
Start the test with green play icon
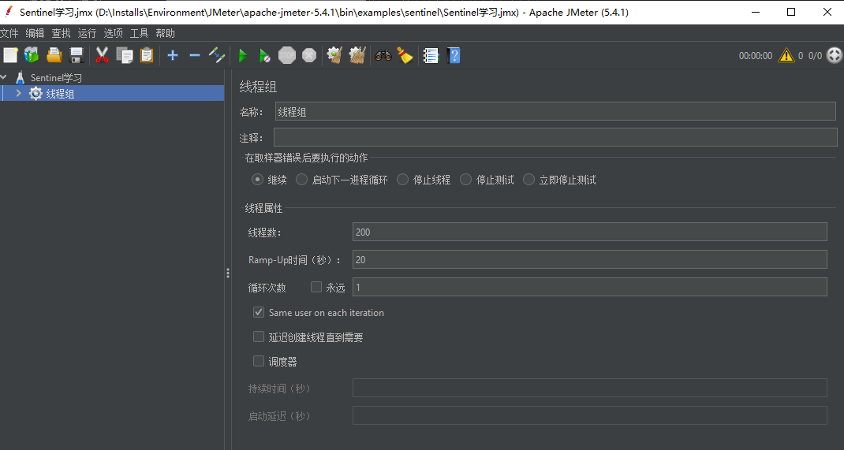[243, 55]
